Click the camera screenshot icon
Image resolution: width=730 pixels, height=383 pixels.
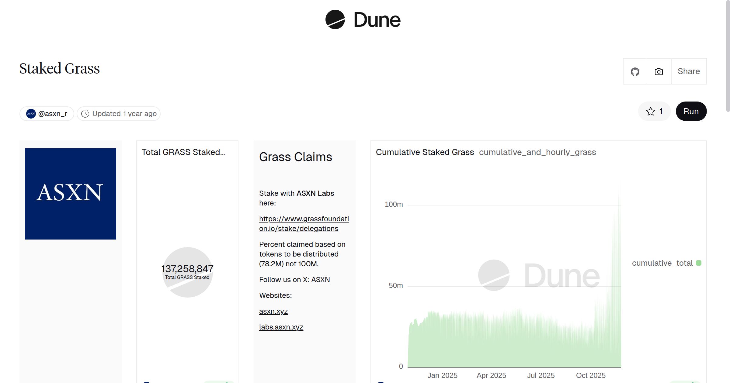click(659, 72)
